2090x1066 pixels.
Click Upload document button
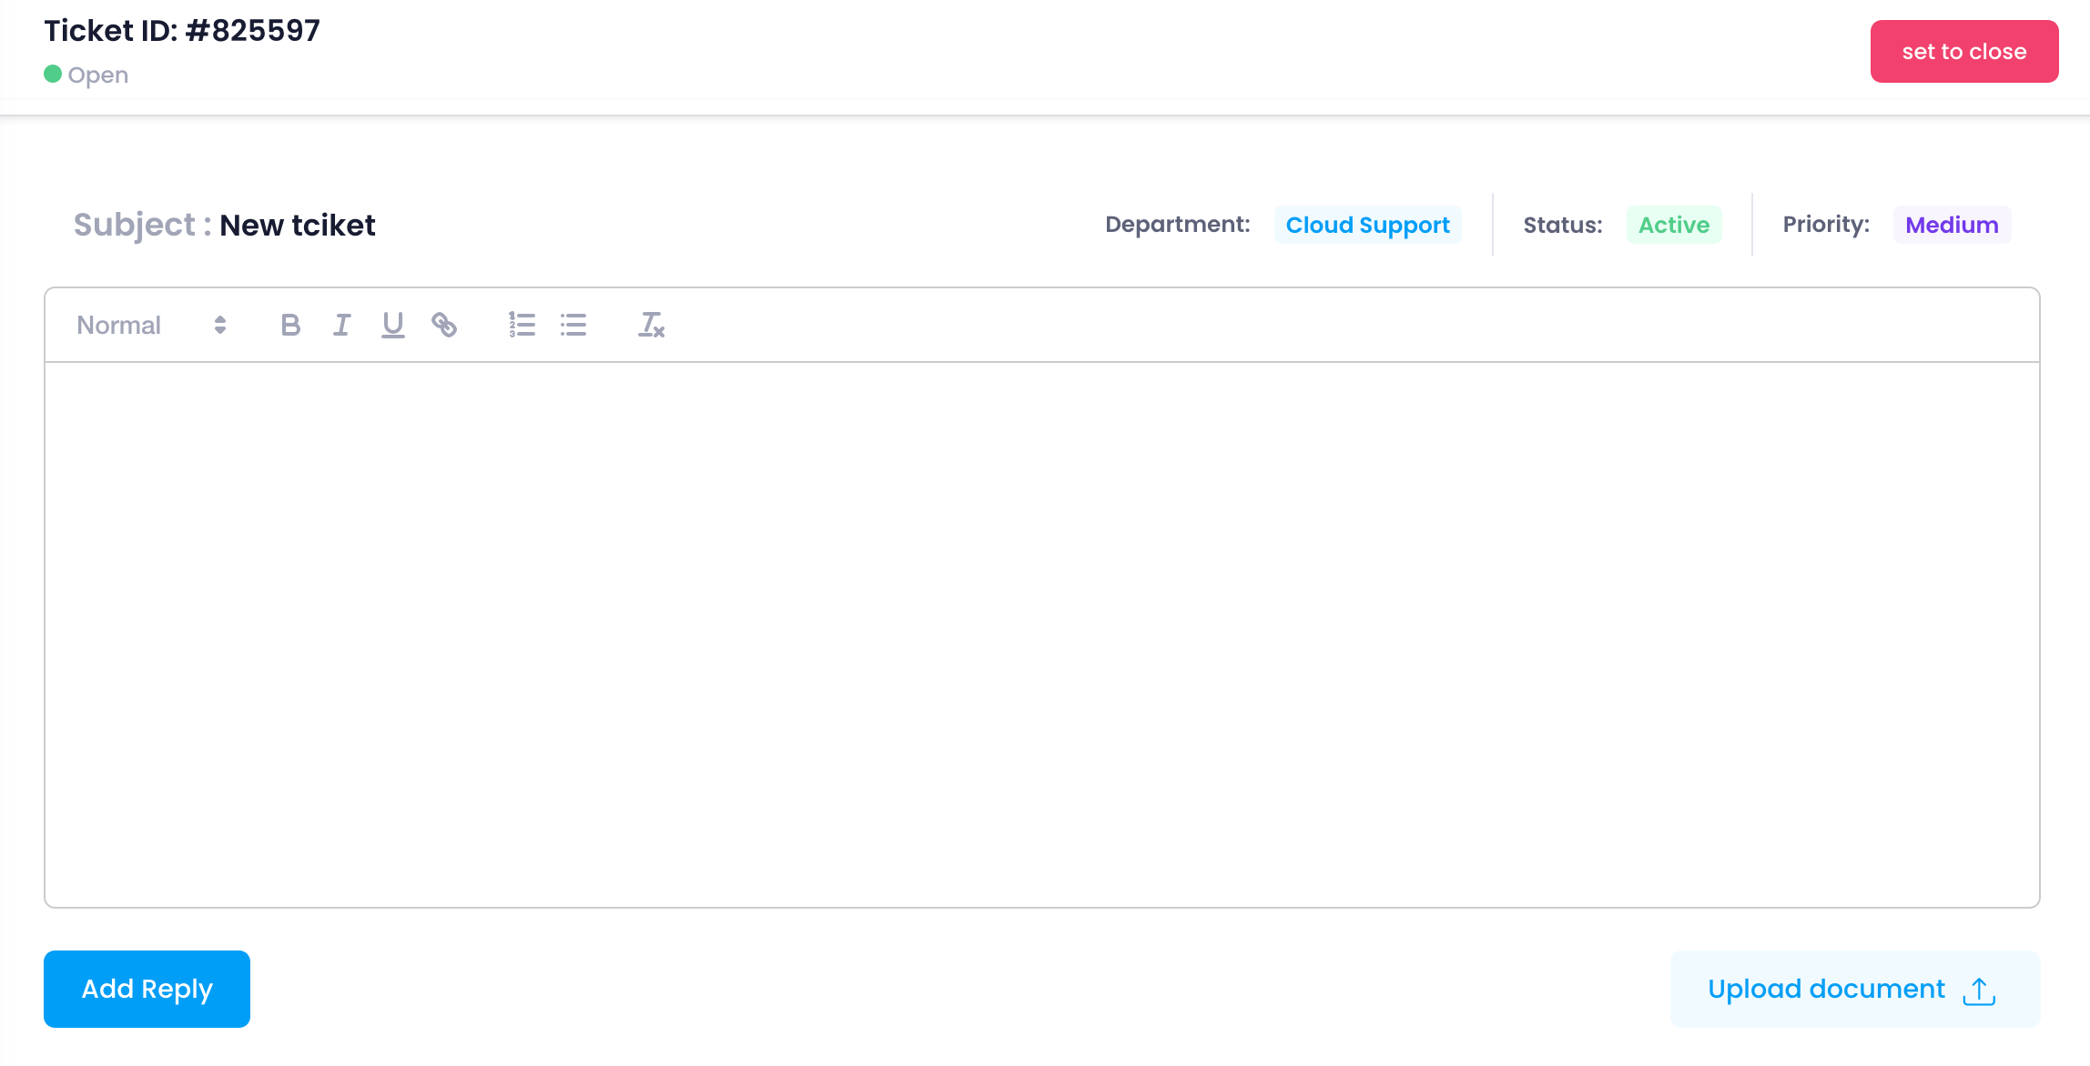[x=1855, y=989]
